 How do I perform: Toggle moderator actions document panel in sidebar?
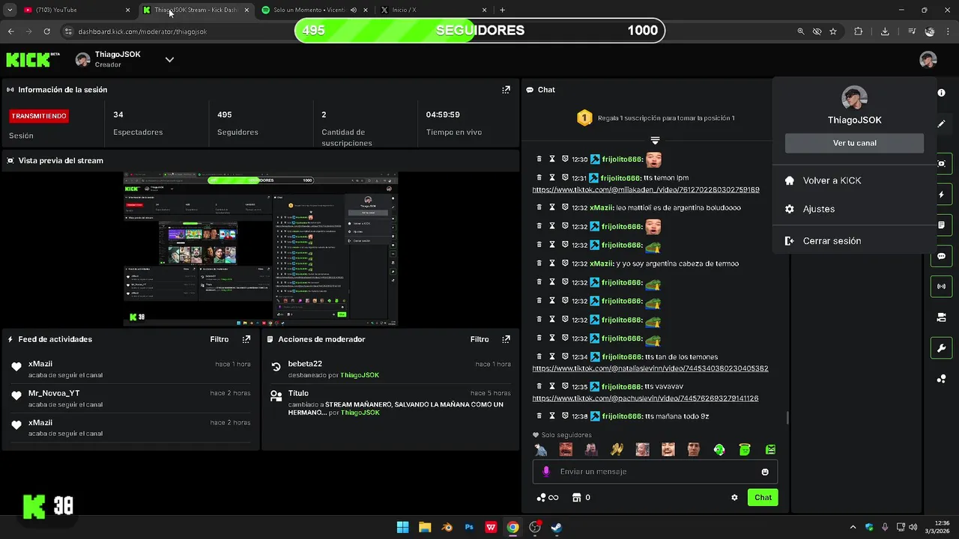[x=942, y=225]
